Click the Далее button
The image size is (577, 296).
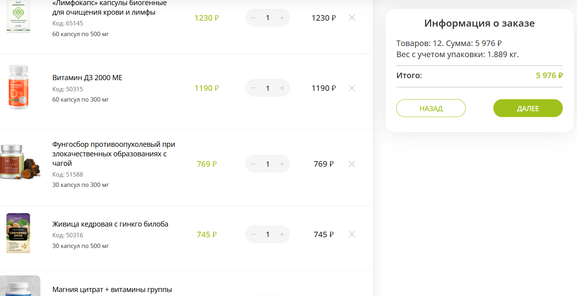tap(528, 108)
